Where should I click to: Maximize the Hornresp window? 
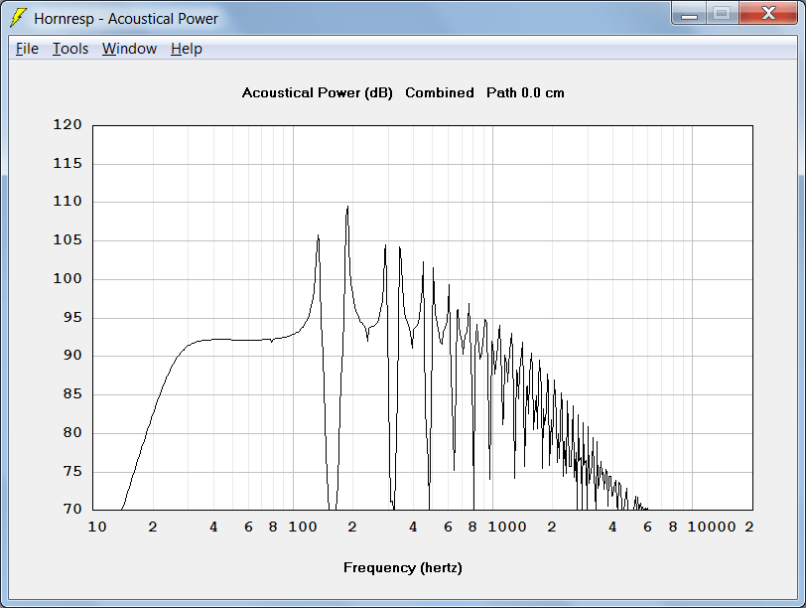tap(722, 13)
